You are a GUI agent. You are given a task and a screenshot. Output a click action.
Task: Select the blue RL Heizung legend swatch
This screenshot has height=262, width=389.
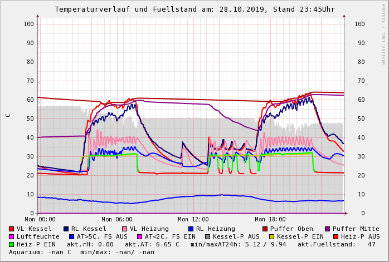click(191, 229)
